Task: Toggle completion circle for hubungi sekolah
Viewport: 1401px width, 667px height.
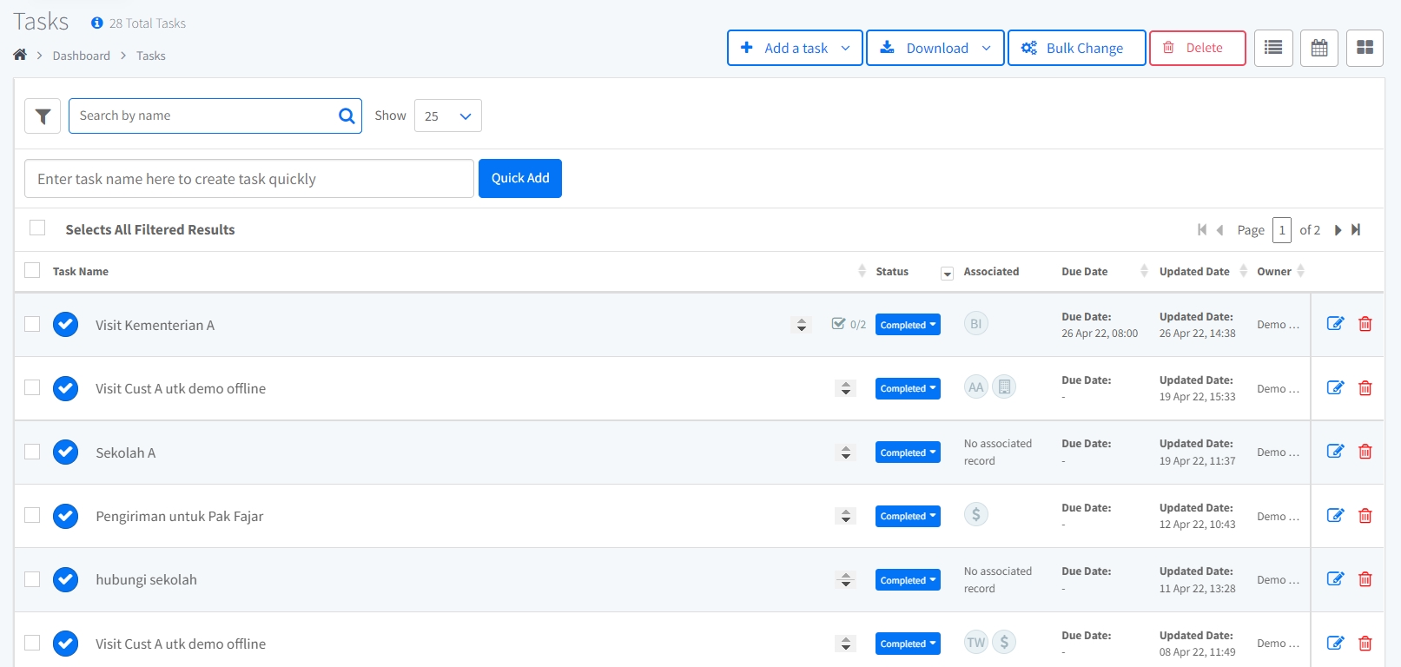Action: (65, 579)
